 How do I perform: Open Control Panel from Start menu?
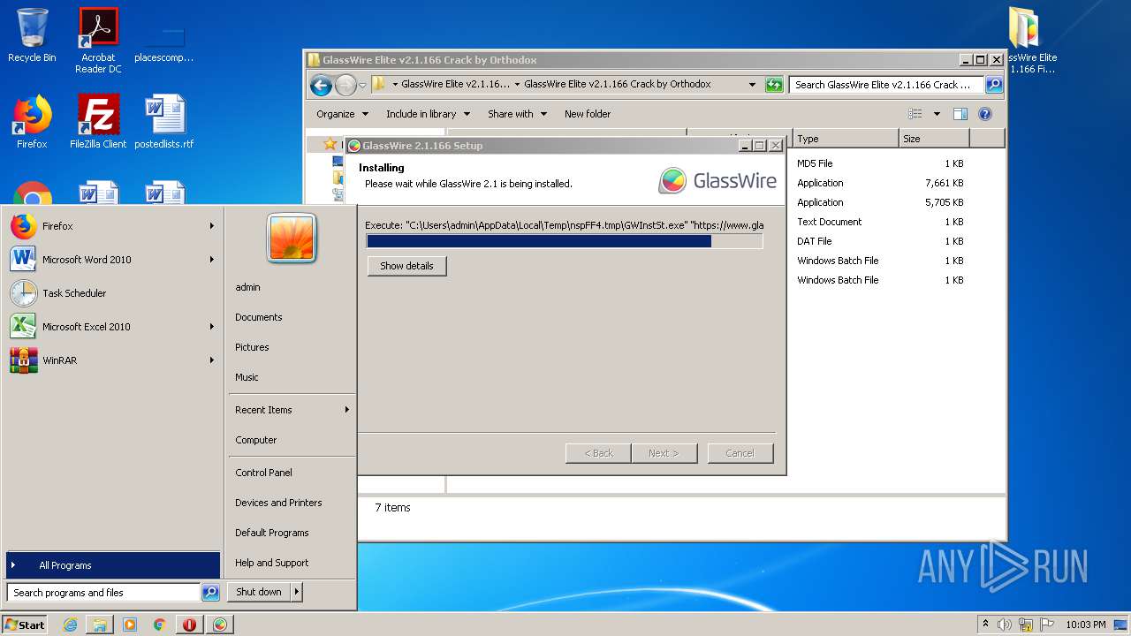point(263,473)
